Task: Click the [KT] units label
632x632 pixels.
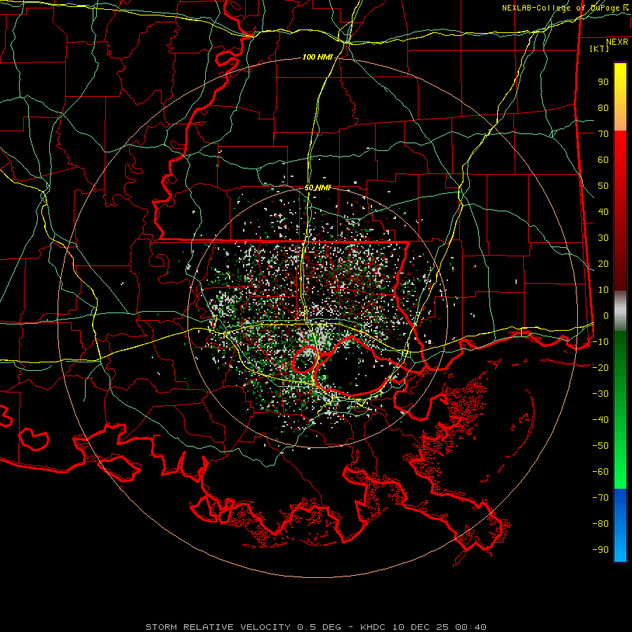Action: click(600, 48)
